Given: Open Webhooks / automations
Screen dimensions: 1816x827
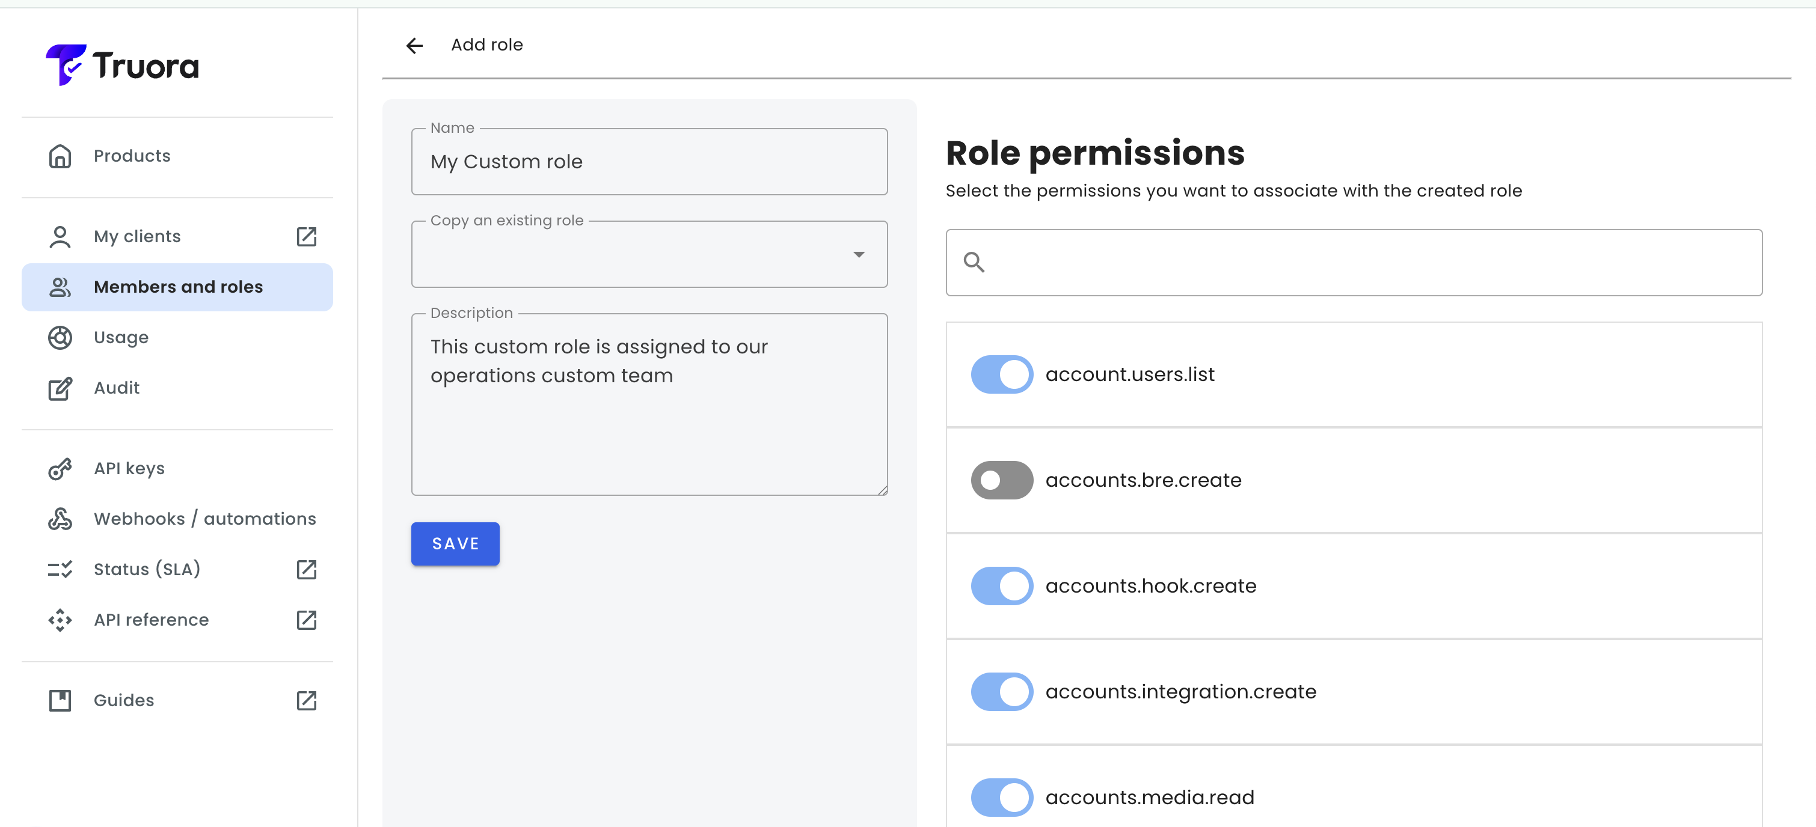Looking at the screenshot, I should tap(177, 519).
